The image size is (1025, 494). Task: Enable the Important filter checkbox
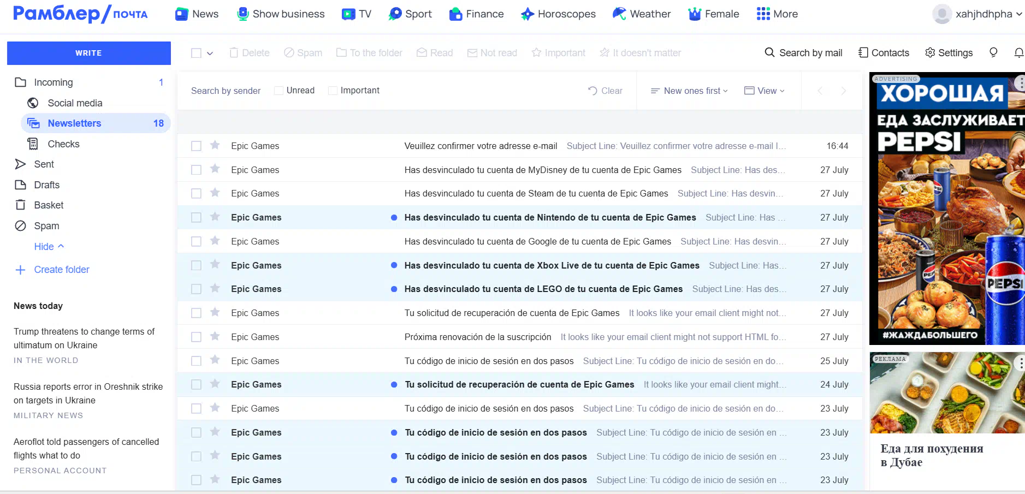[333, 91]
